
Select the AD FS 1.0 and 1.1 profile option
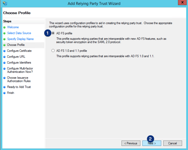pos(53,51)
